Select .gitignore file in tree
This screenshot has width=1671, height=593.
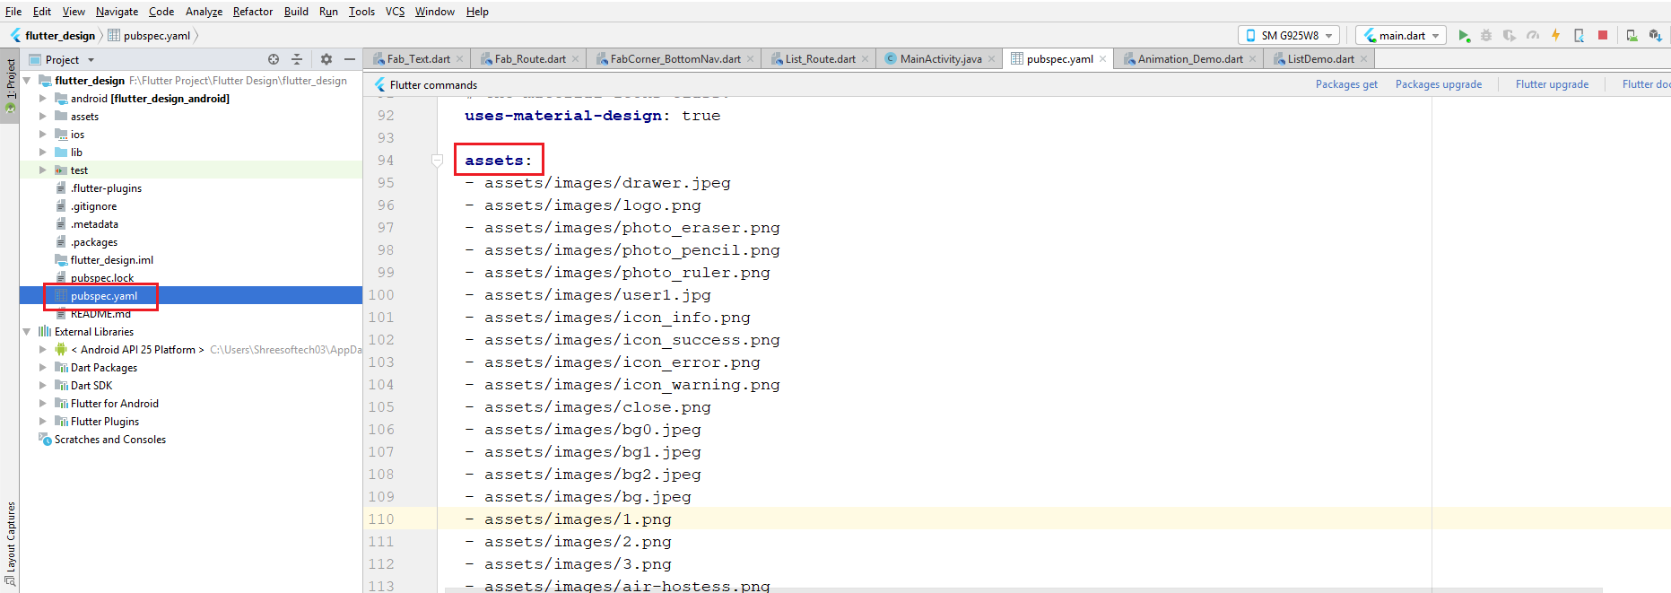pyautogui.click(x=93, y=206)
